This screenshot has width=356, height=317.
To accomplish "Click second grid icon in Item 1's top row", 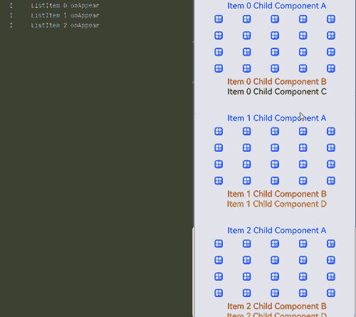I will 247,131.
